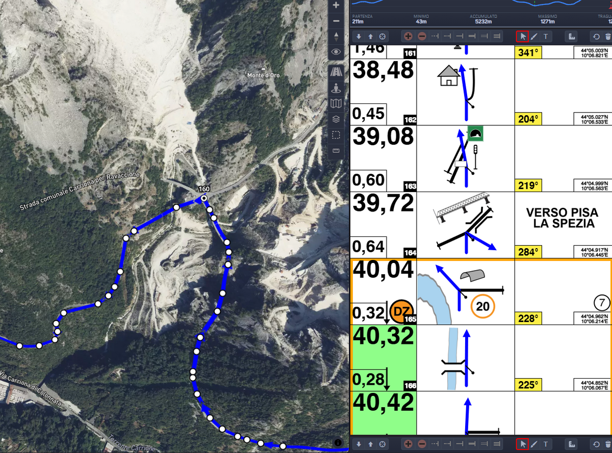Choose thick solid track style in top toolbar
612x453 pixels.
[472, 37]
